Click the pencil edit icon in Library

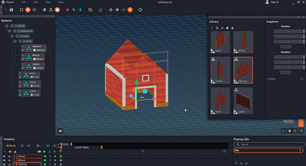(222, 28)
